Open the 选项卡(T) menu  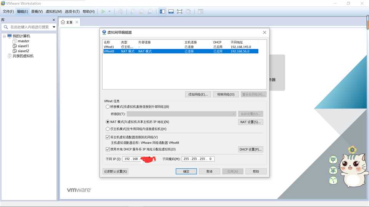point(72,11)
